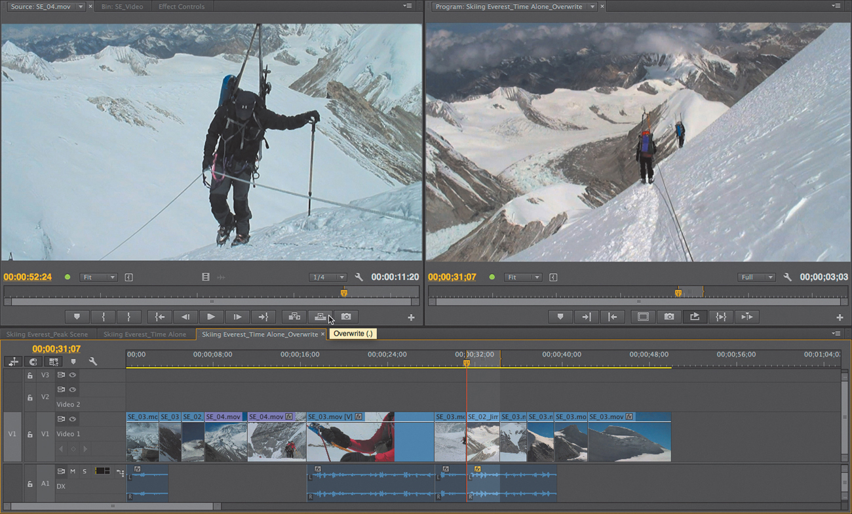The width and height of the screenshot is (852, 514).
Task: Select SE_02_Jim clip on V1
Action: 483,437
